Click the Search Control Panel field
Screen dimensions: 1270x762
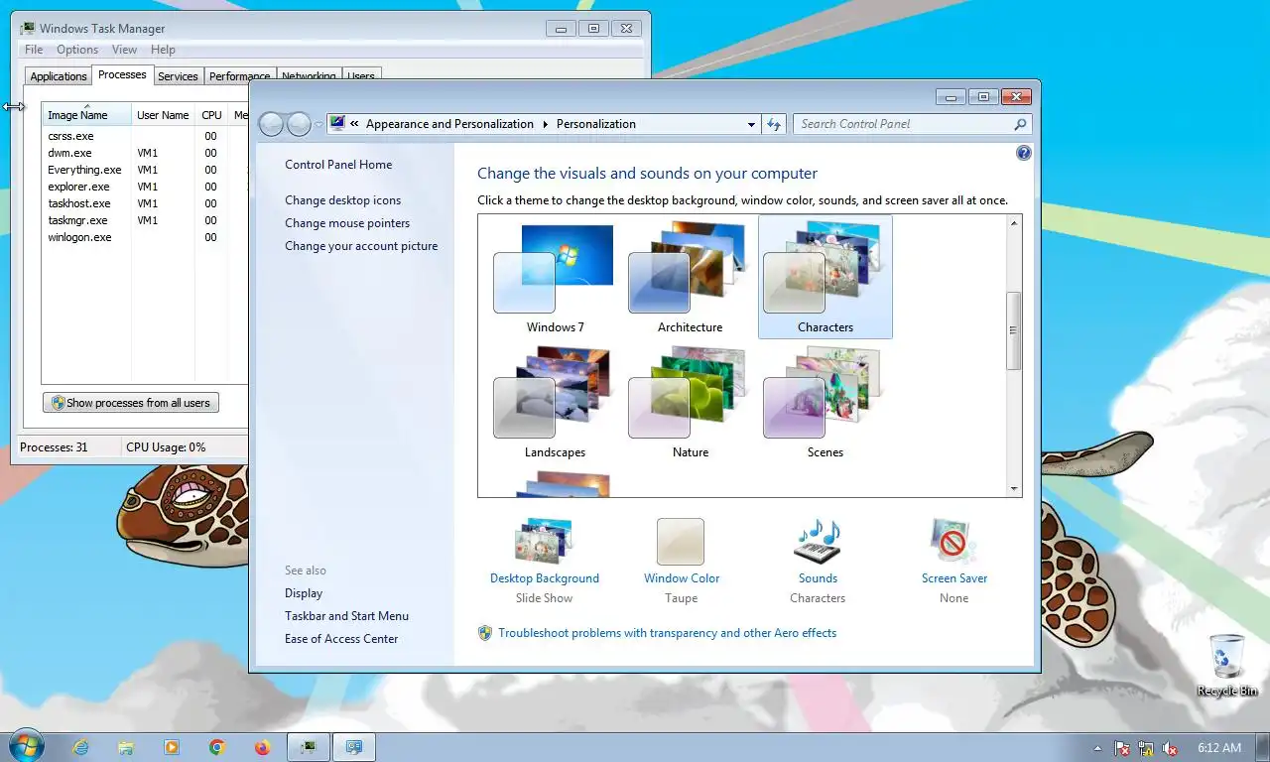click(x=912, y=124)
